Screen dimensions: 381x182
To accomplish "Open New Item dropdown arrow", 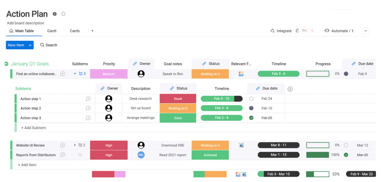I will 30,45.
